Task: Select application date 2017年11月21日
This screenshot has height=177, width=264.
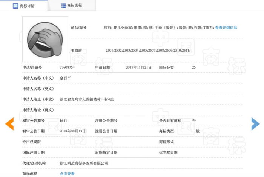Action: [x=138, y=67]
